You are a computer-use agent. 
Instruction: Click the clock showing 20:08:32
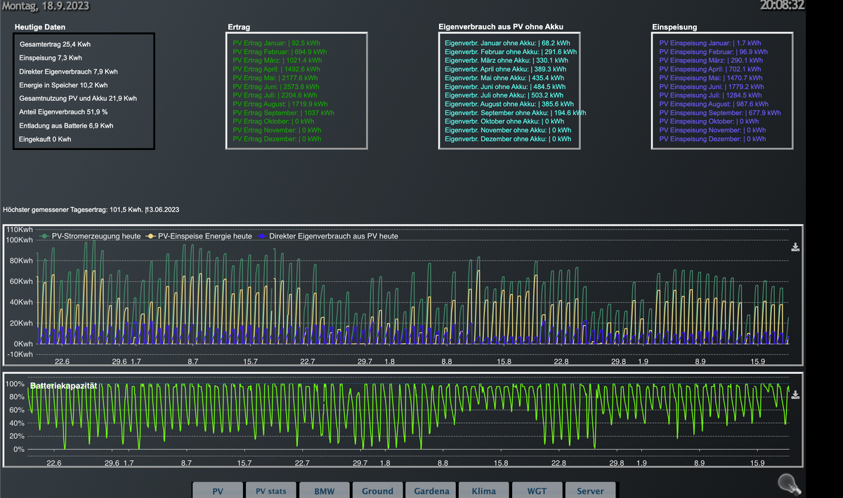782,6
